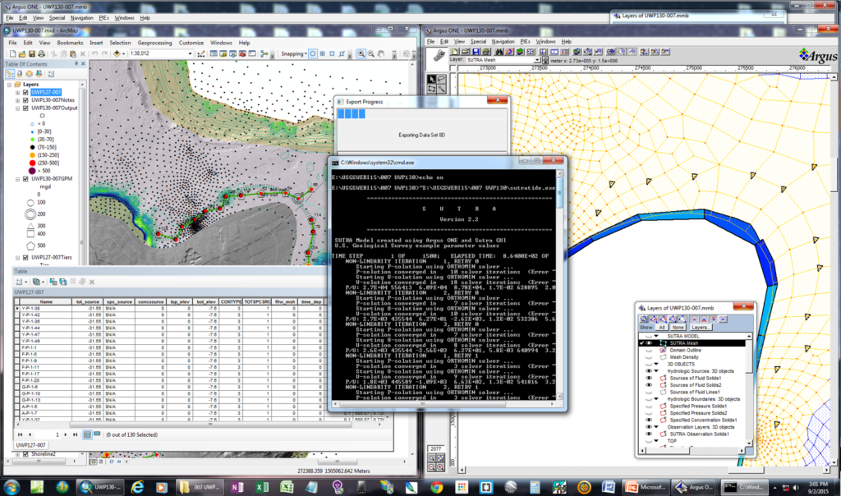
Task: Click the last record arrow in Table navigation
Action: coord(75,435)
